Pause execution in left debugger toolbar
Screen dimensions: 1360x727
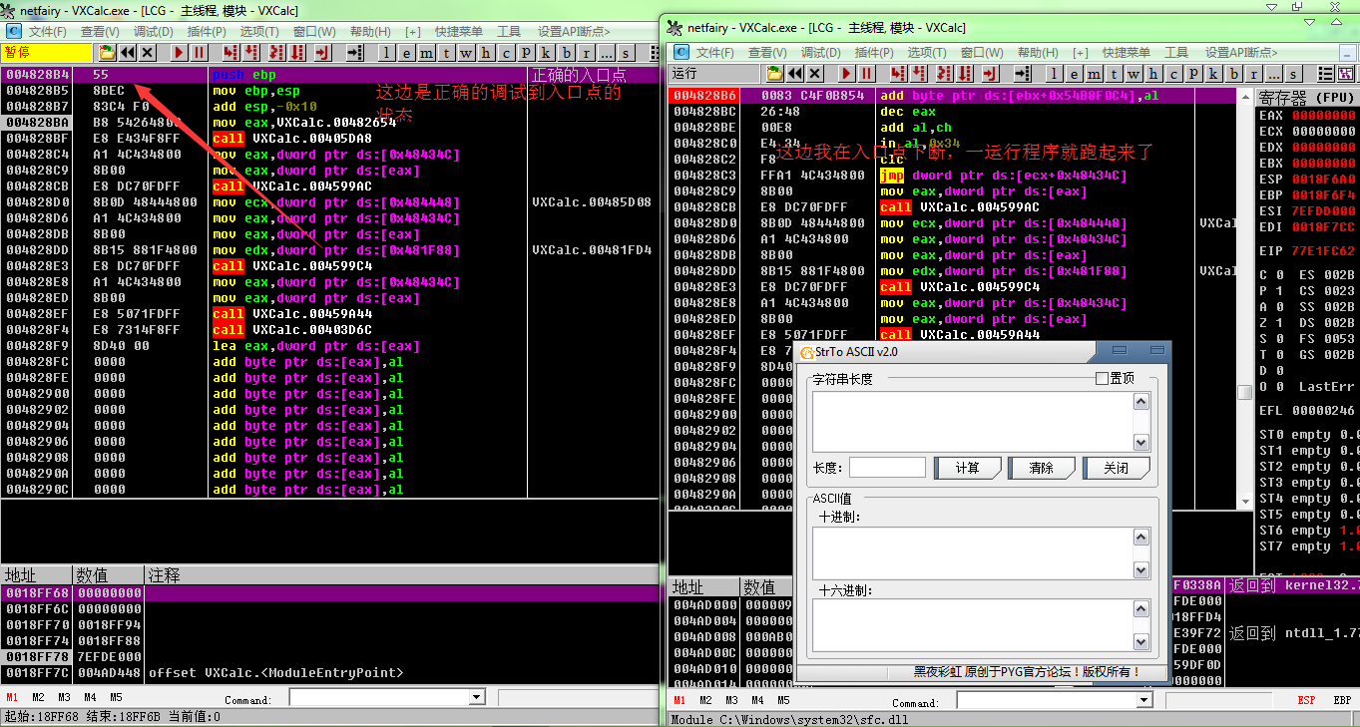coord(200,53)
